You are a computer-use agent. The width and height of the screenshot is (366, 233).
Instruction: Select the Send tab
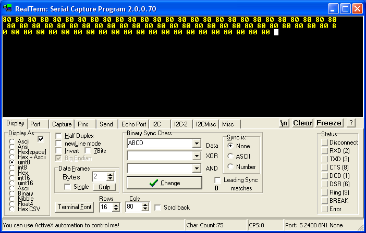pyautogui.click(x=106, y=124)
